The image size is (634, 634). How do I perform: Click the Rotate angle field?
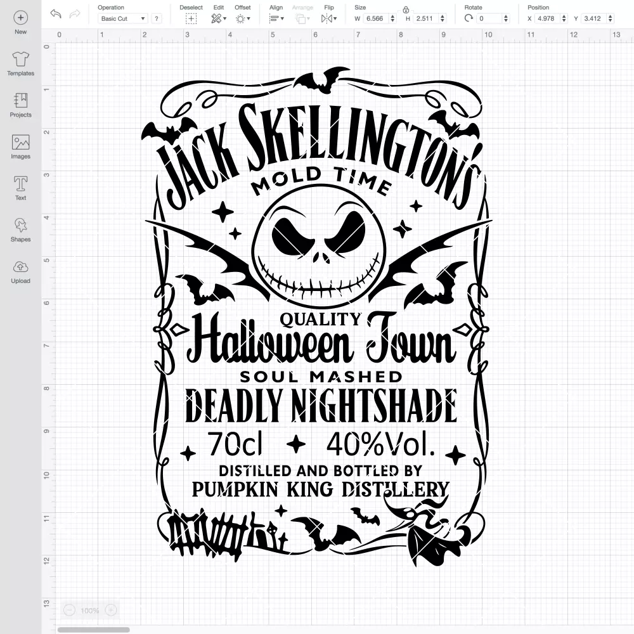tap(489, 18)
